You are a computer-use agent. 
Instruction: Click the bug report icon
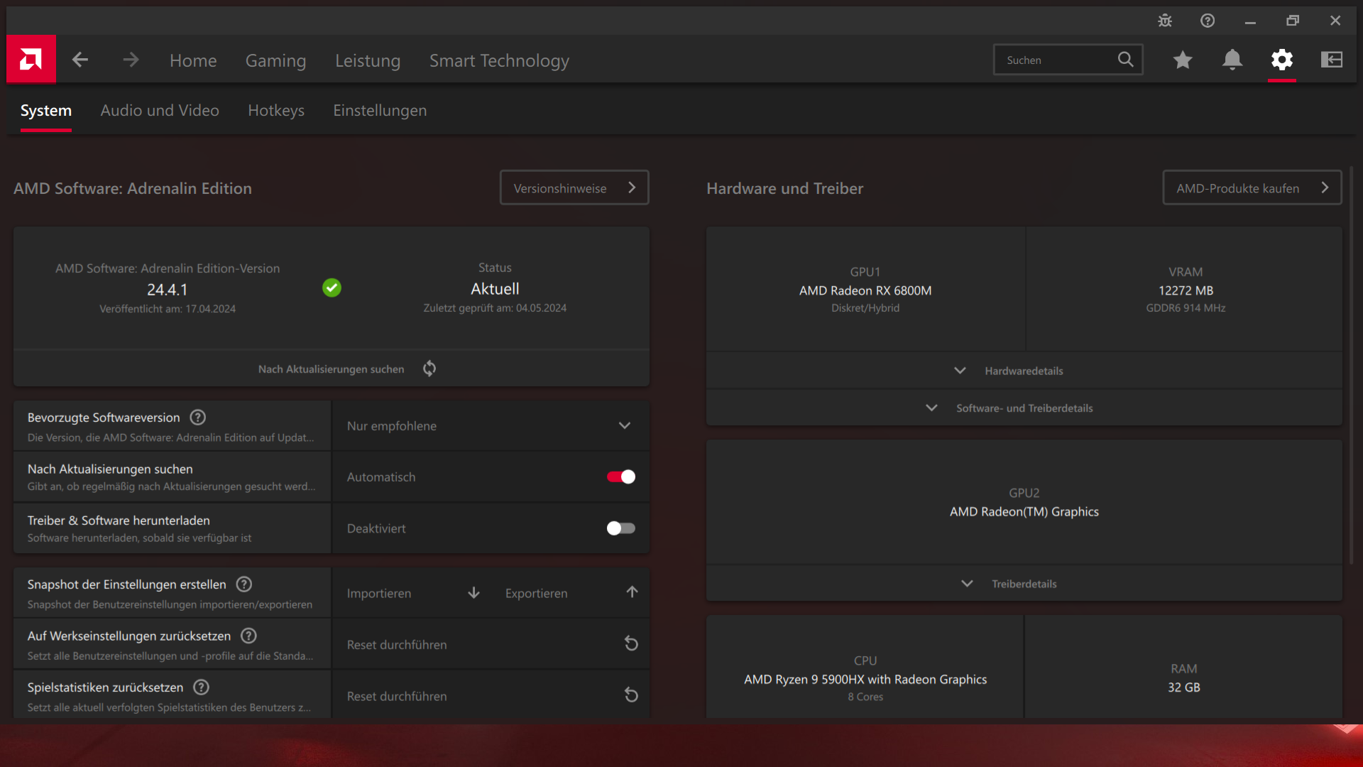(x=1165, y=21)
